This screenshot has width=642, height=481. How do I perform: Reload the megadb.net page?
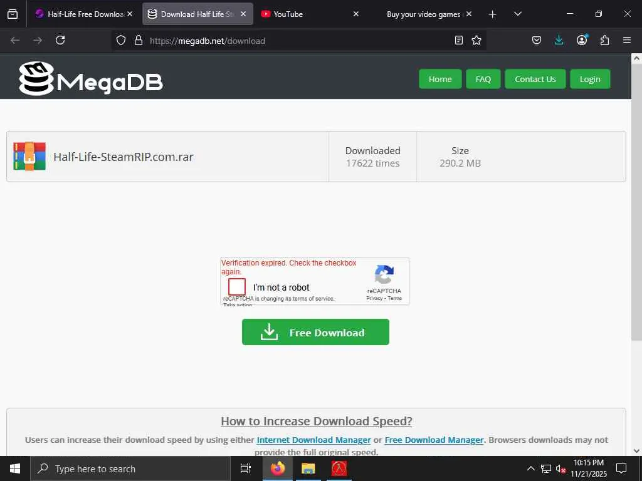[x=60, y=40]
